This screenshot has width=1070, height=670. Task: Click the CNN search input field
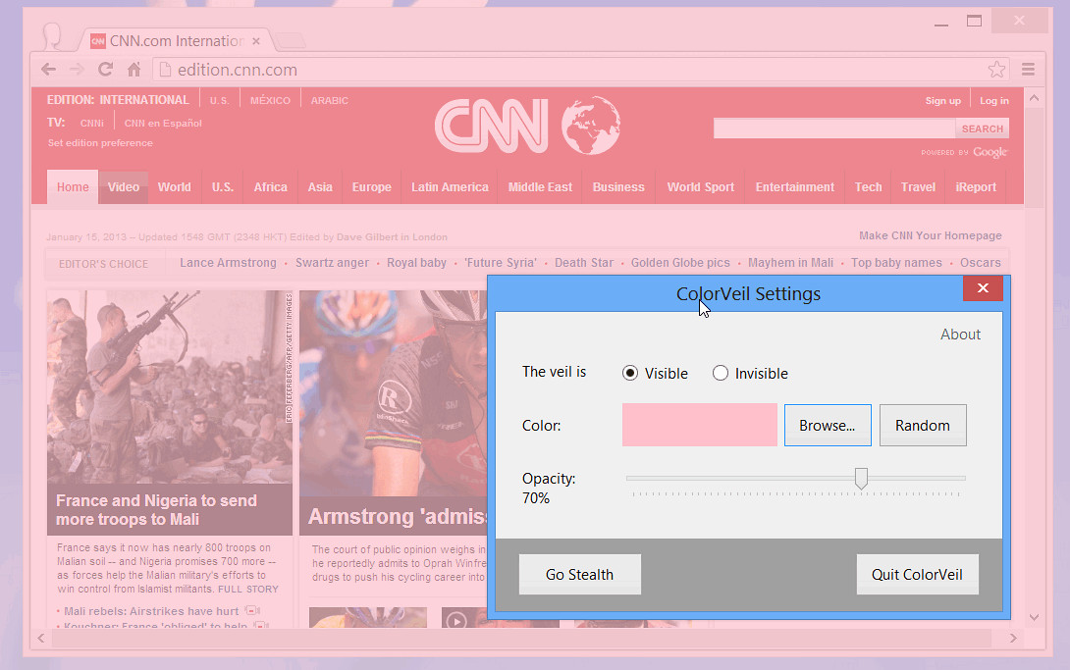(833, 129)
